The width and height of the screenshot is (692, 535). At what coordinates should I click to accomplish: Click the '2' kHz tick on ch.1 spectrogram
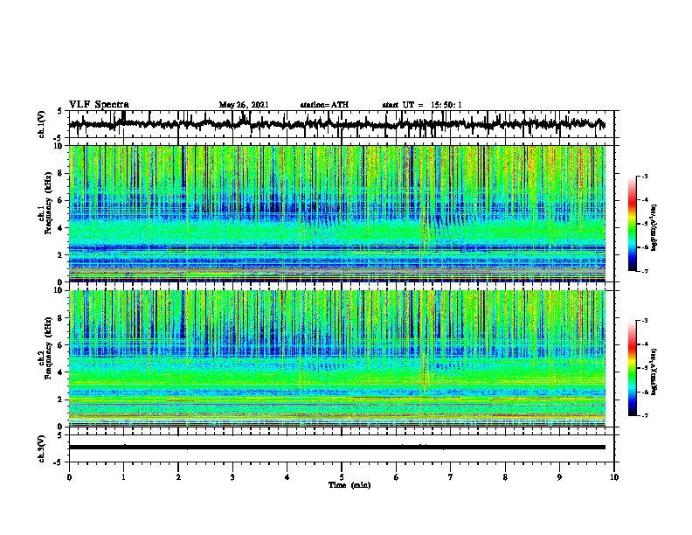click(x=62, y=255)
